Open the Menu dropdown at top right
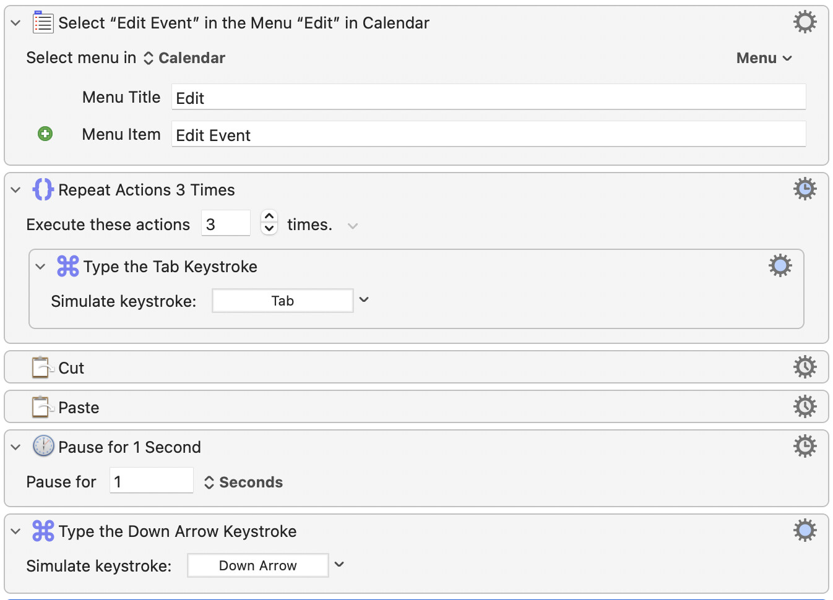The width and height of the screenshot is (833, 600). 764,58
